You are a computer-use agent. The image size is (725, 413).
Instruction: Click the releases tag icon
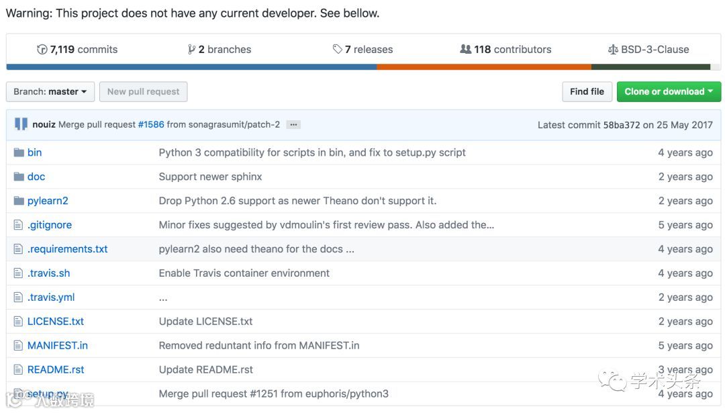click(x=337, y=50)
